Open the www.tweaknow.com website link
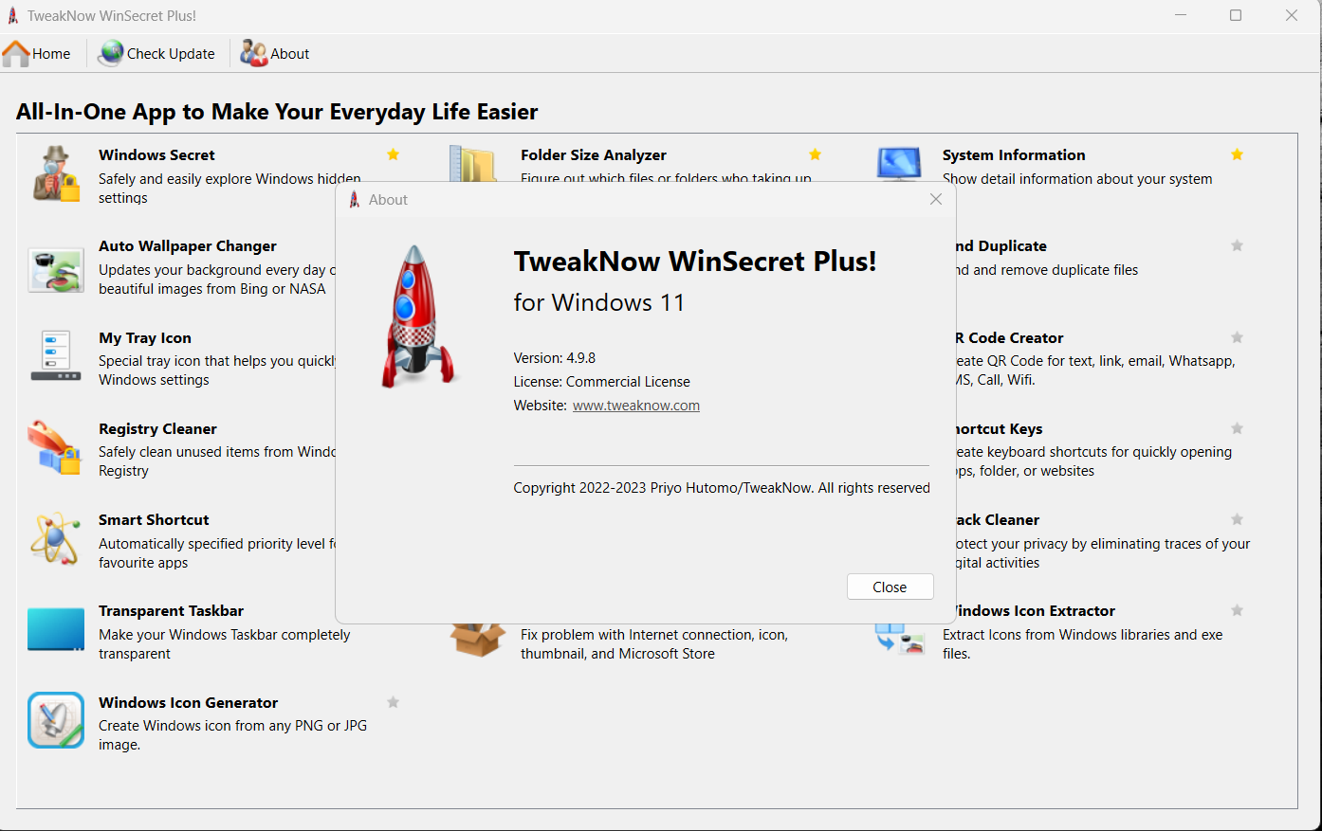The width and height of the screenshot is (1322, 831). 636,406
